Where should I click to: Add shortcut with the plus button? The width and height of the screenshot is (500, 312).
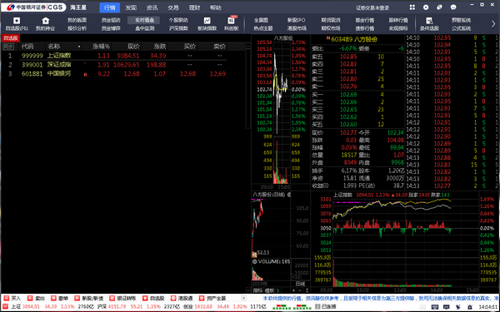(x=243, y=299)
